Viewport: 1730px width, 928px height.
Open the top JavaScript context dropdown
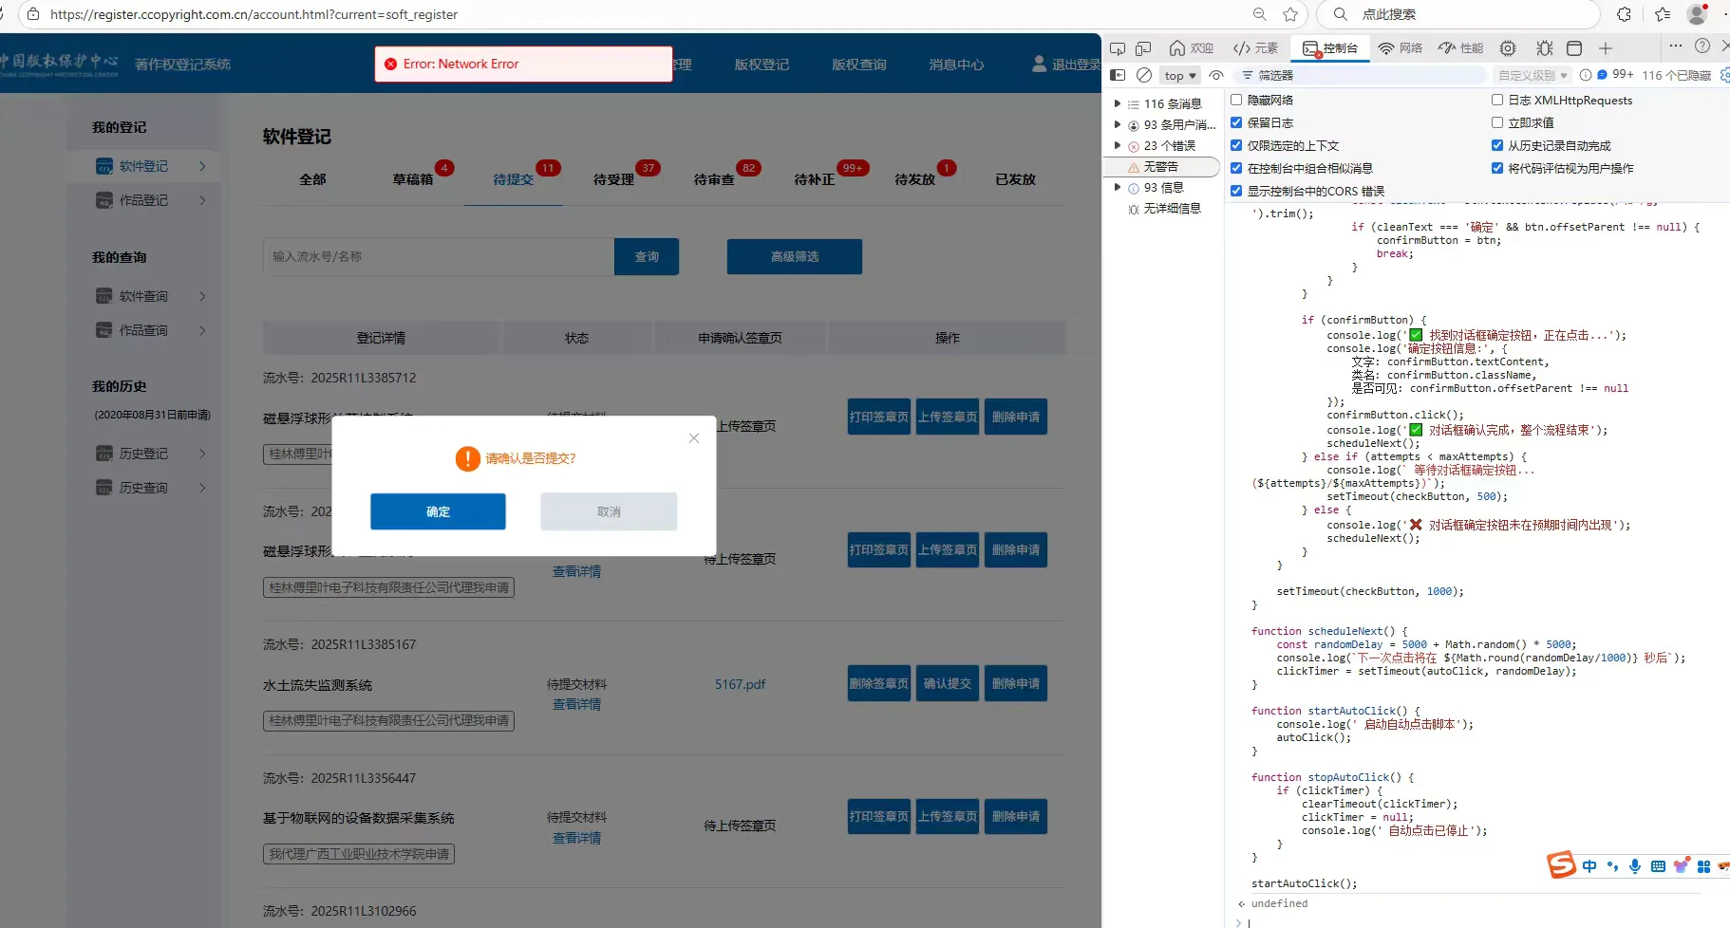1180,76
